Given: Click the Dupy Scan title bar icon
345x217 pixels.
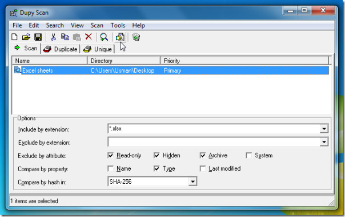Looking at the screenshot, I should click(x=14, y=13).
